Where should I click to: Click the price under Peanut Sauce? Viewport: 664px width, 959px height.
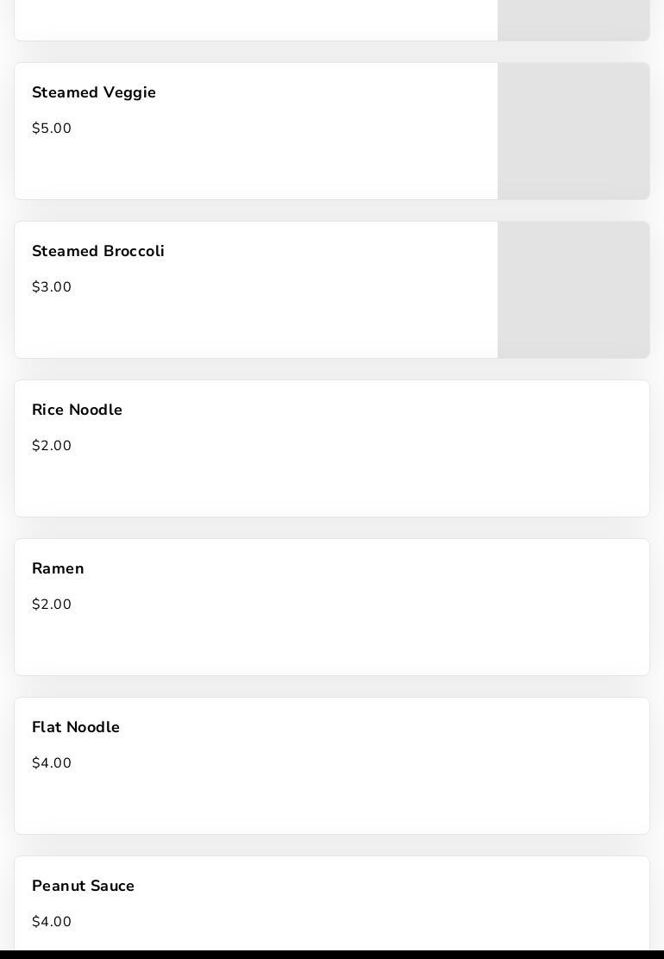pyautogui.click(x=52, y=922)
